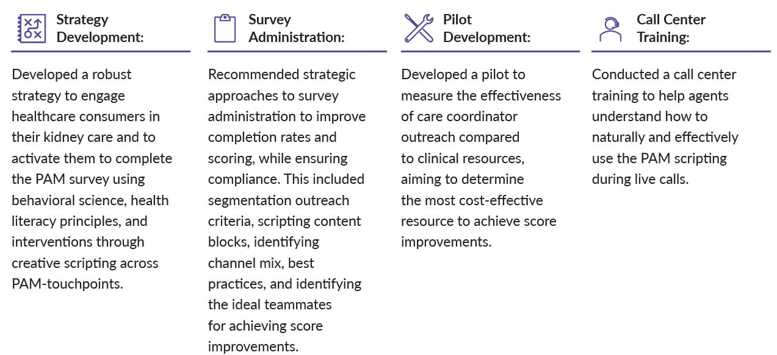777x355 pixels.
Task: Select the Pilot Development description text
Action: point(481,158)
